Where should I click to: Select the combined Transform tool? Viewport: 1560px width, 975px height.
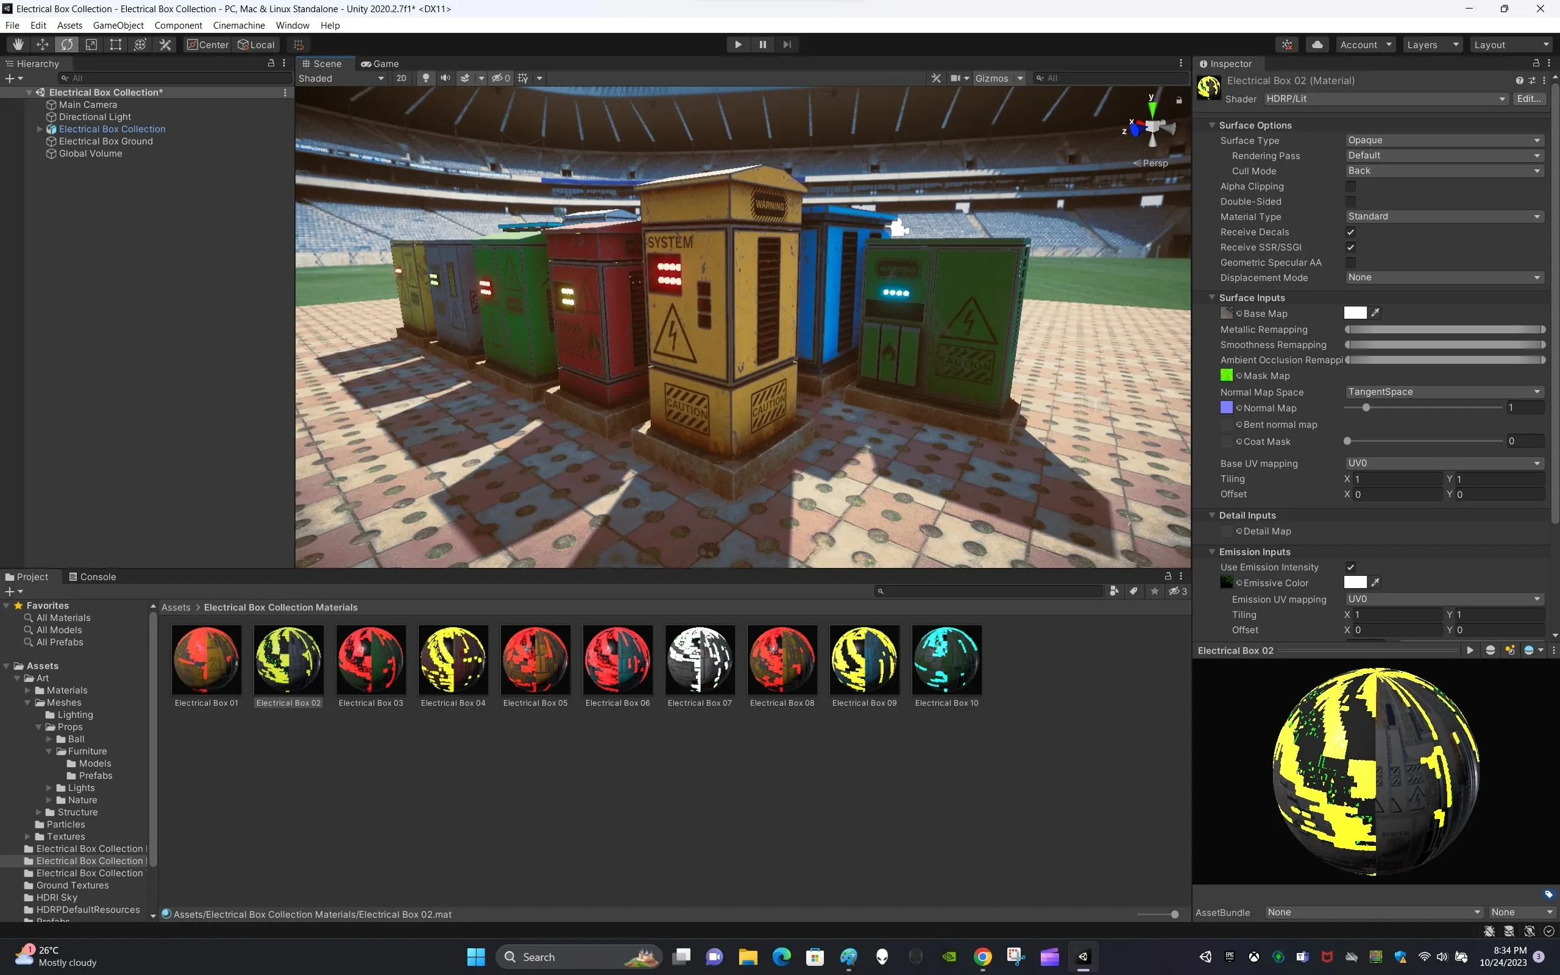click(141, 44)
